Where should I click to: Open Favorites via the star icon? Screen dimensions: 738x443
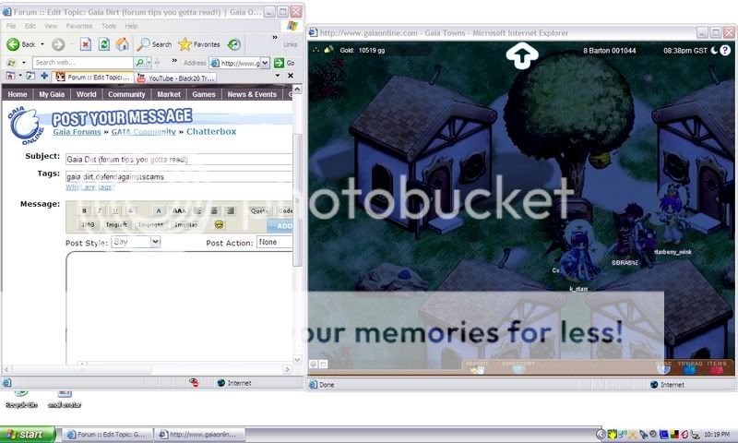tap(185, 44)
